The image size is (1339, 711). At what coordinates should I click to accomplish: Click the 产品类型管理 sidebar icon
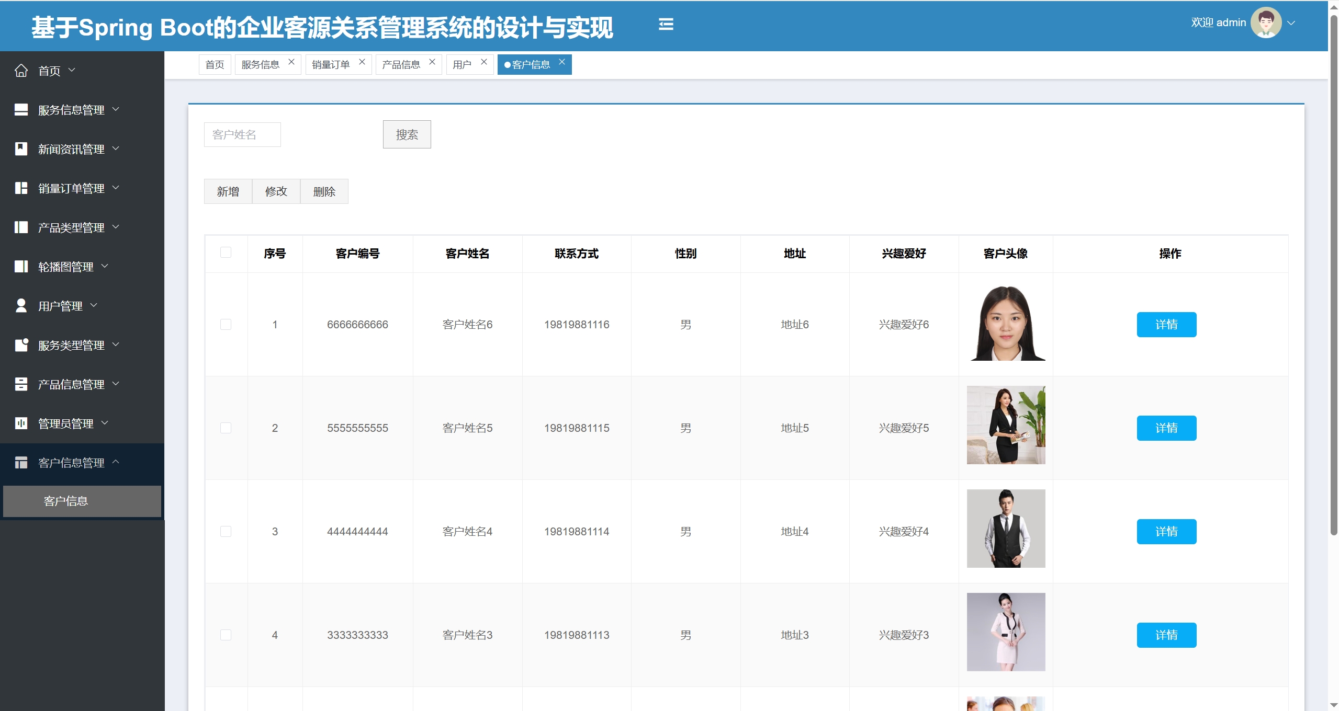tap(21, 227)
